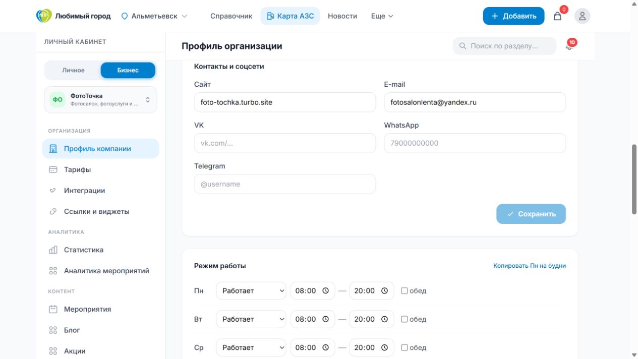638x359 pixels.
Task: Open the notifications bell with badge 10
Action: click(x=569, y=46)
